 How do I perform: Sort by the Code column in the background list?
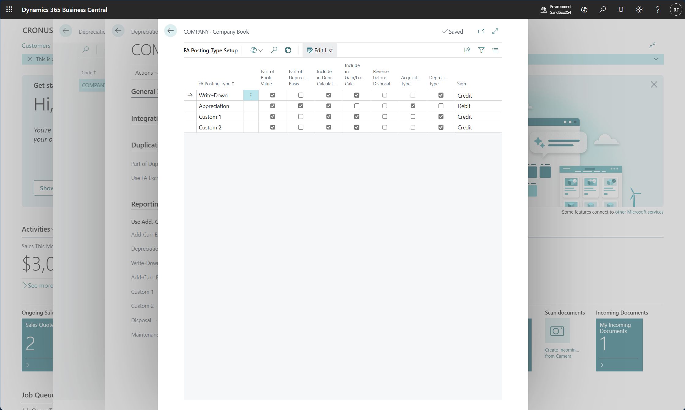pyautogui.click(x=88, y=73)
